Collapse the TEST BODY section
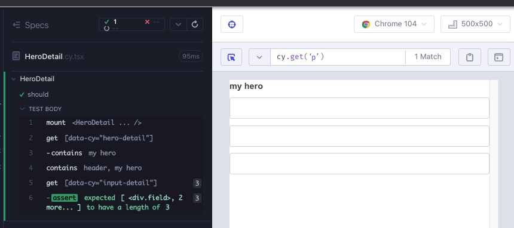The width and height of the screenshot is (514, 228). click(x=22, y=109)
